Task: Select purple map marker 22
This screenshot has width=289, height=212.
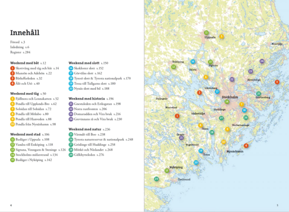Action: 232,79
